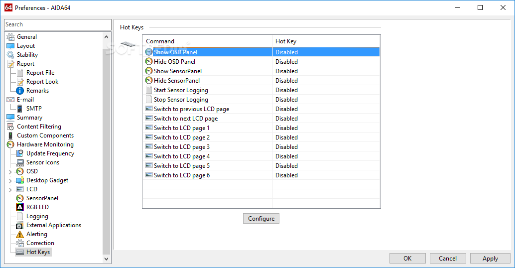Select the Hide OSD Panel command
The image size is (515, 268).
tap(174, 62)
